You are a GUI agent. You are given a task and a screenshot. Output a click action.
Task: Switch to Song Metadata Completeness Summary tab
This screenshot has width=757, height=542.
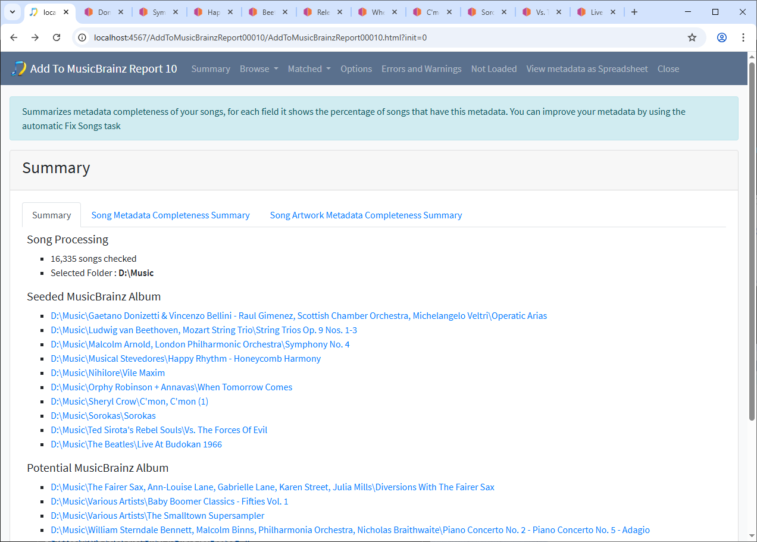(x=170, y=215)
